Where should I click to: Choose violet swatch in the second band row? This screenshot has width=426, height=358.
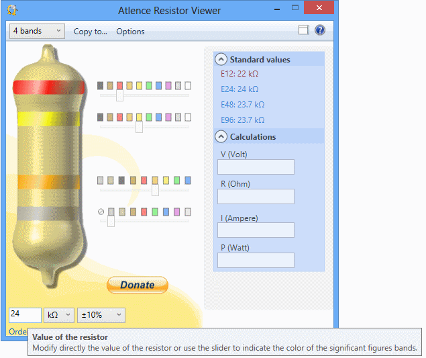[x=168, y=118]
